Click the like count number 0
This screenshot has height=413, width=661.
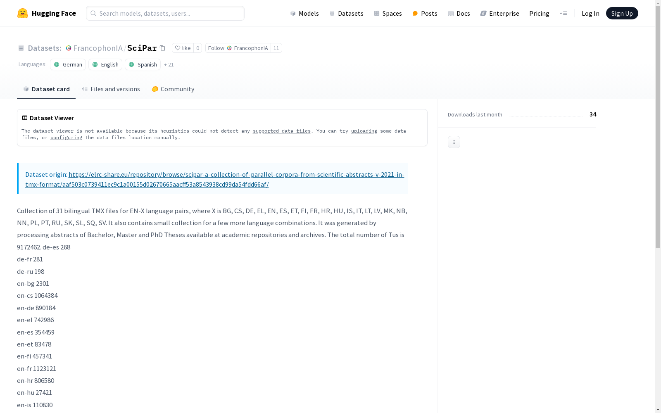pos(198,48)
